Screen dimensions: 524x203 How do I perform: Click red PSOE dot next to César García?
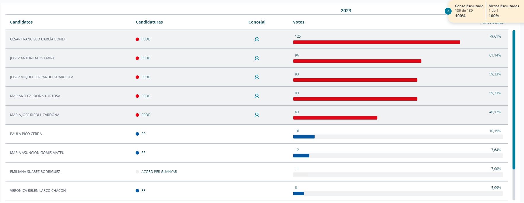tap(137, 39)
